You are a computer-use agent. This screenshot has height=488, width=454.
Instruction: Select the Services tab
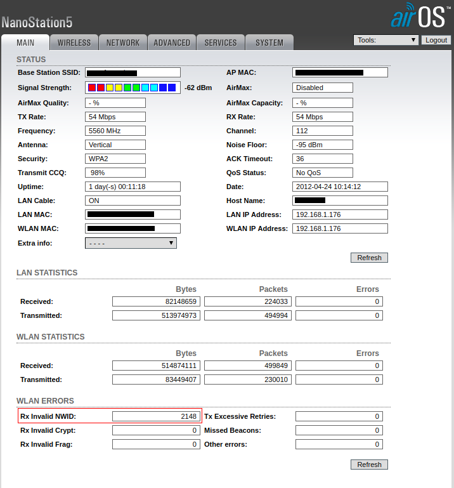[221, 43]
